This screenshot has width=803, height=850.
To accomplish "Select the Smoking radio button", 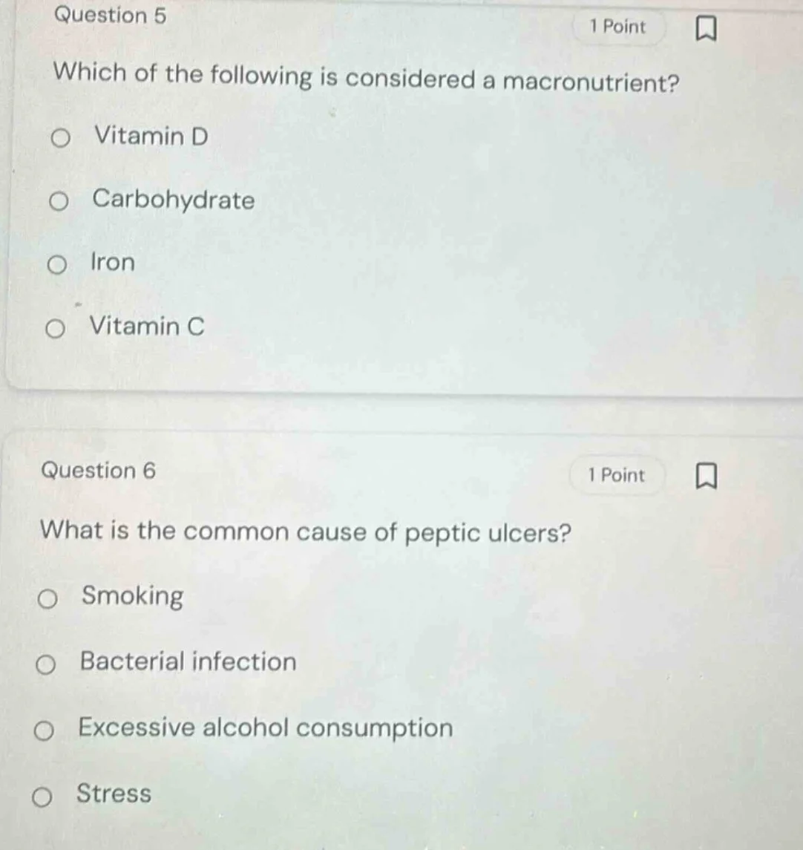I will pyautogui.click(x=47, y=598).
